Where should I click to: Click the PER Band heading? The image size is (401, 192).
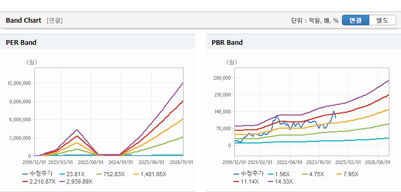(x=21, y=42)
